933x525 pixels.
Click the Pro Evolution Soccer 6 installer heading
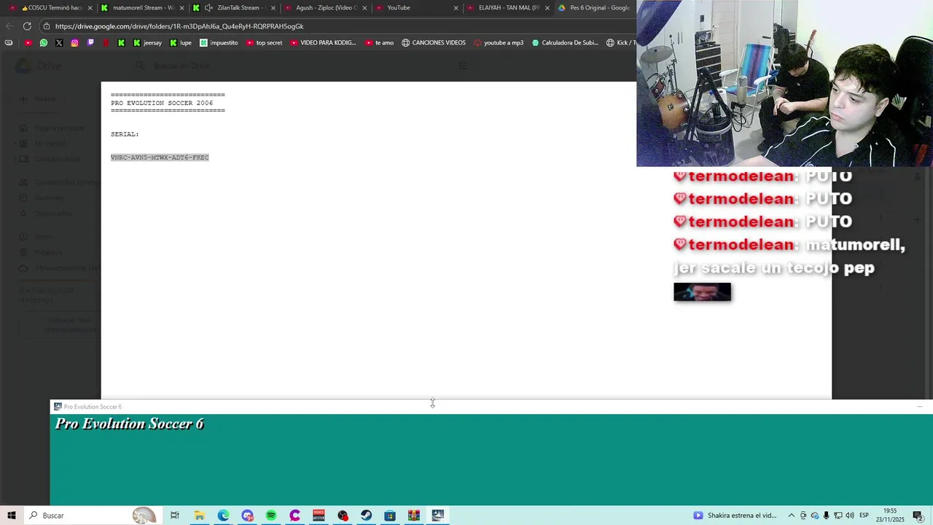129,424
